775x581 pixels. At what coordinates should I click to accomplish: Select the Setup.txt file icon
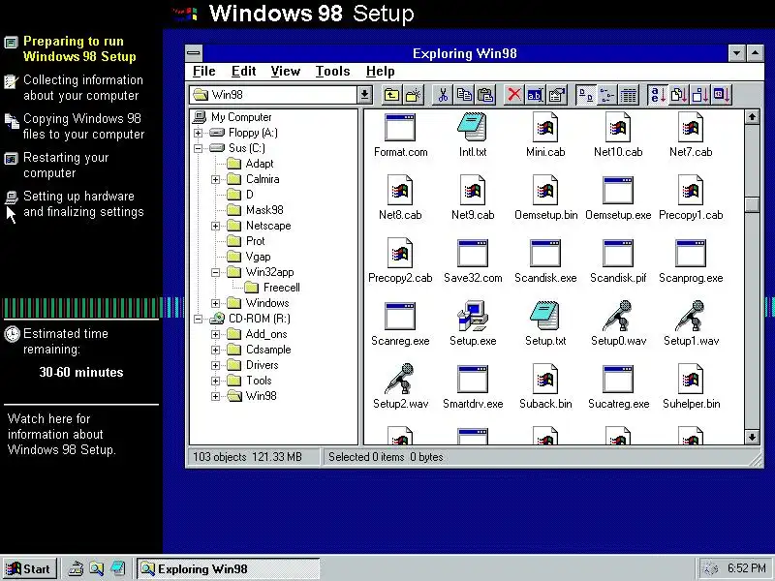coord(545,317)
